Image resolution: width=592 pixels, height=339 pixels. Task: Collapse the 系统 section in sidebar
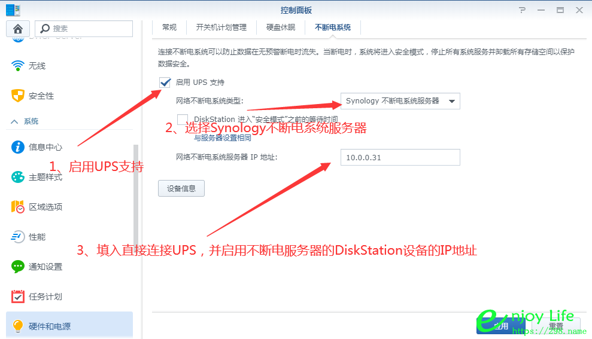(14, 121)
